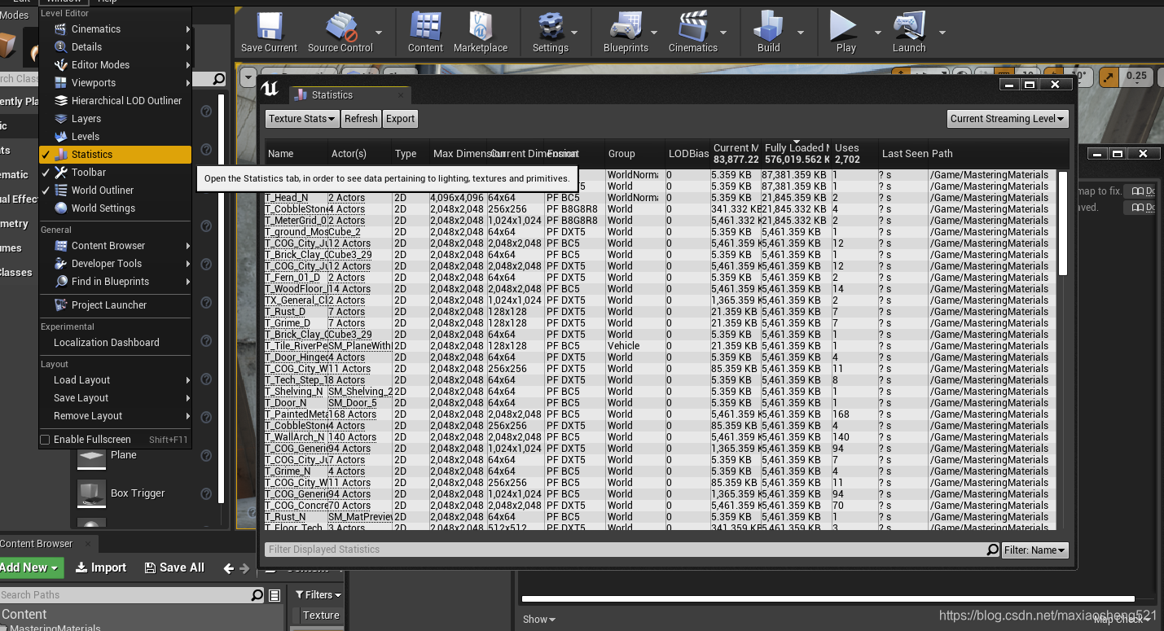
Task: Open Localization Dashboard menu entry
Action: coord(116,343)
